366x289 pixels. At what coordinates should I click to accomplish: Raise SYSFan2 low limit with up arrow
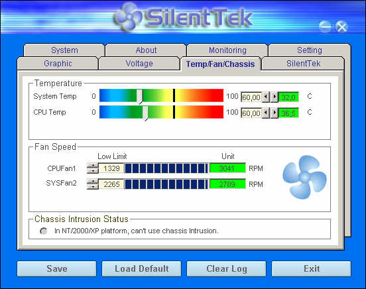coord(93,182)
